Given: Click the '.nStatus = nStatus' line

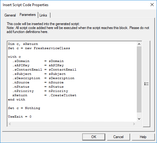Looking at the screenshot, I should [38, 87].
